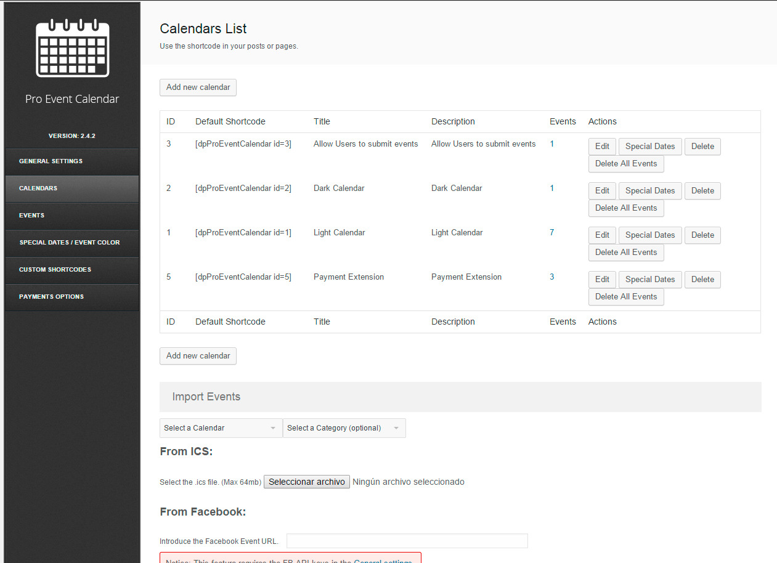Image resolution: width=777 pixels, height=563 pixels.
Task: Edit the Allow Users to submit events calendar
Action: point(602,147)
